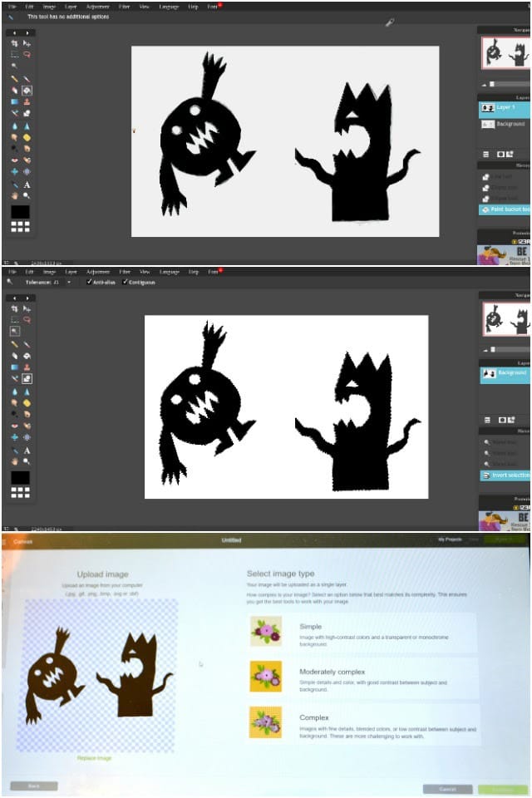Open Filter menu in middle Pixlr window
The image size is (532, 798).
pos(124,272)
